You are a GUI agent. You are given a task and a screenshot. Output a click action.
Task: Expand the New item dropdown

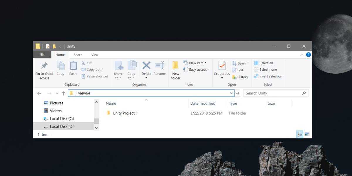195,63
